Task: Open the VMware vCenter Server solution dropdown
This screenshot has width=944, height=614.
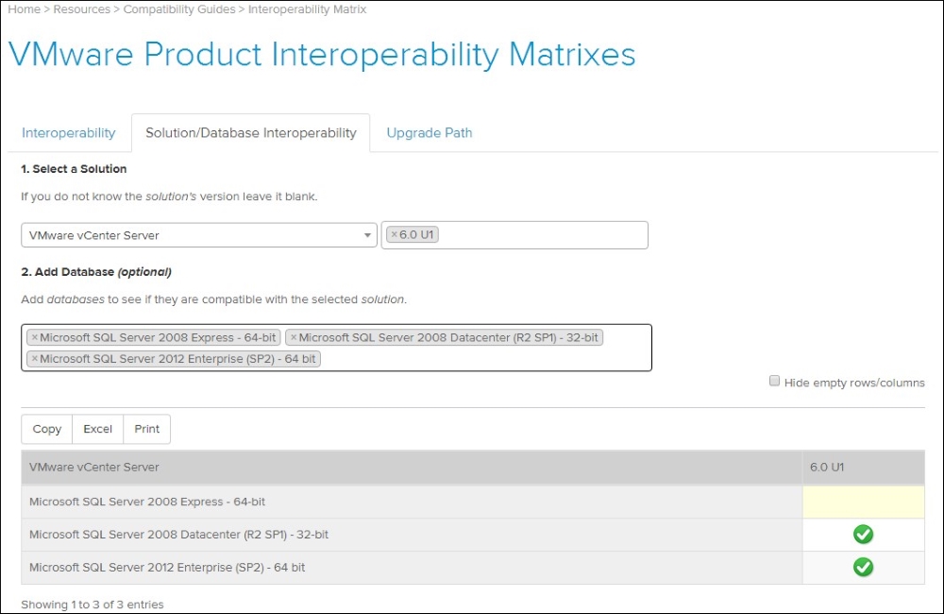Action: click(198, 235)
